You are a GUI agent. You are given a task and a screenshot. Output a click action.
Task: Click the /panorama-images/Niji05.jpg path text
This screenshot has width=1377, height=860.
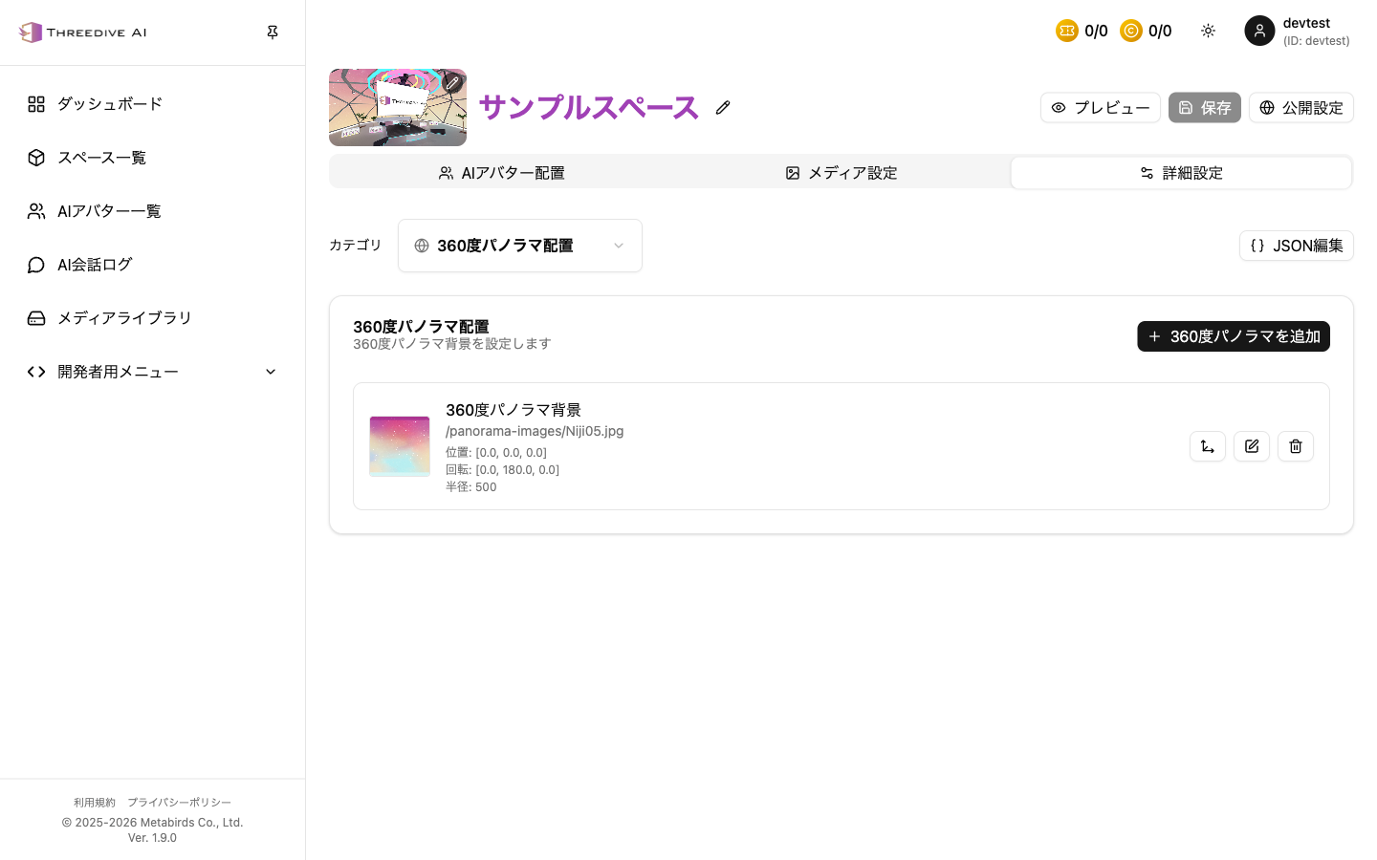(x=535, y=431)
